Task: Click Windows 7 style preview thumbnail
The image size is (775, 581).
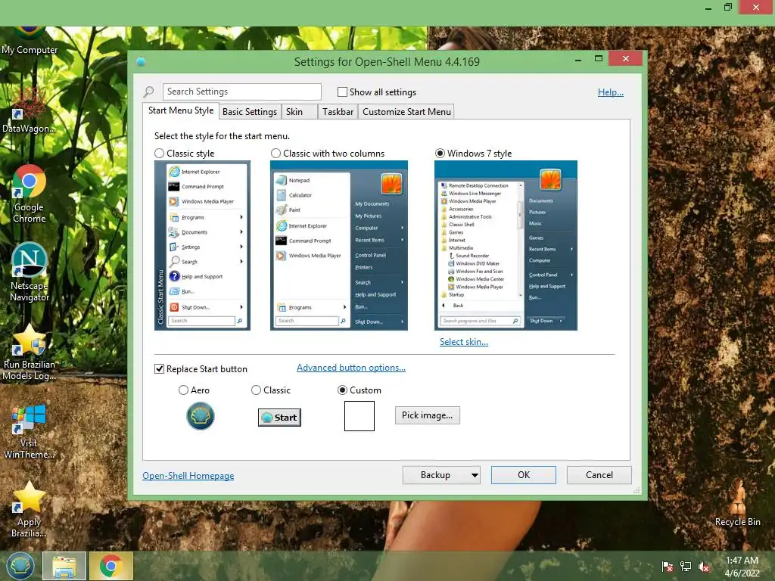Action: coord(506,245)
